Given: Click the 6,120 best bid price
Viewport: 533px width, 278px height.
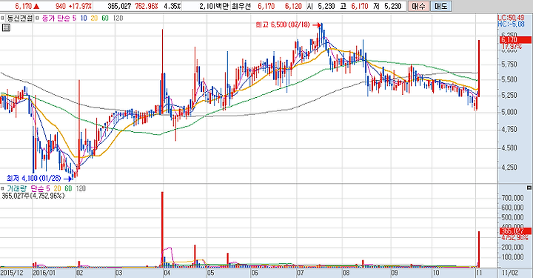Looking at the screenshot, I should coord(293,6).
